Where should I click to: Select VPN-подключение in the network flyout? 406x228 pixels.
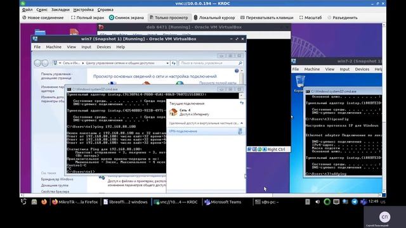[x=206, y=131]
